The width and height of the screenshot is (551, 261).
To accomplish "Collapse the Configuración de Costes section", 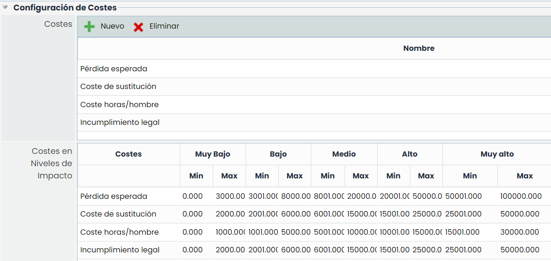I will (5, 7).
